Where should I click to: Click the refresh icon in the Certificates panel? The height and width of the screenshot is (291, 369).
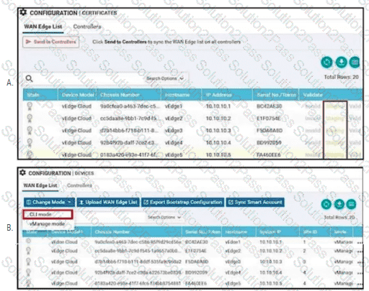(326, 63)
